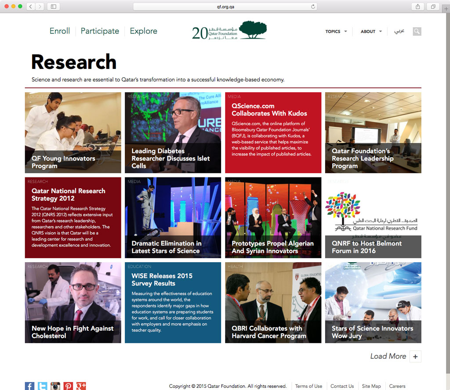450x390 pixels.
Task: Open the Instagram social icon
Action: coord(55,386)
